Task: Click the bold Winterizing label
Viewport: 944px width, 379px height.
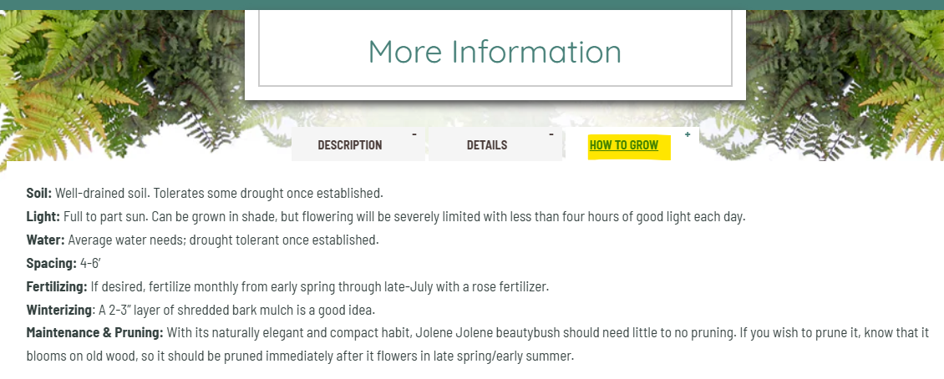Action: coord(59,310)
